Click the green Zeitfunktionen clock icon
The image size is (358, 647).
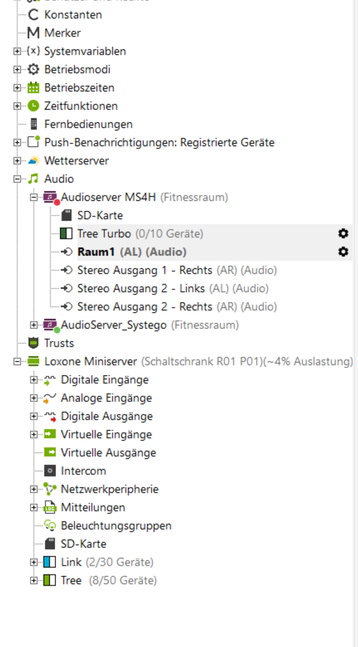coord(33,106)
